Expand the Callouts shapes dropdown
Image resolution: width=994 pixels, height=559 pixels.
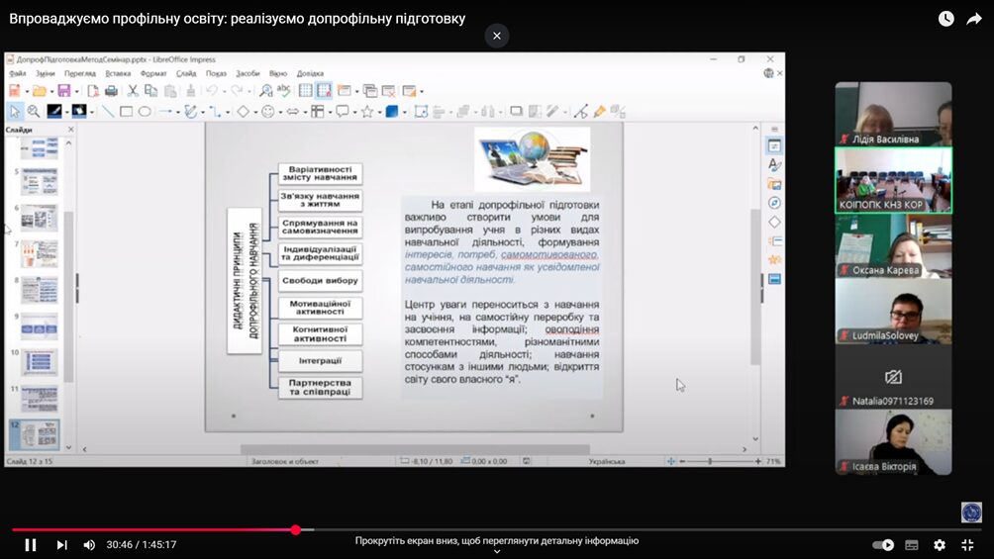(x=354, y=113)
